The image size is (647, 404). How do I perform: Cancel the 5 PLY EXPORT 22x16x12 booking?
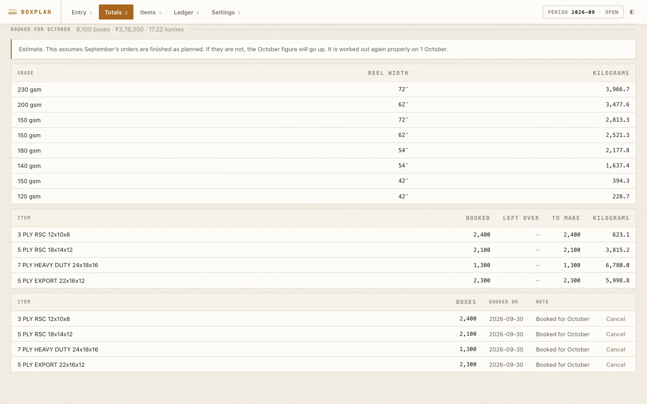click(x=616, y=364)
